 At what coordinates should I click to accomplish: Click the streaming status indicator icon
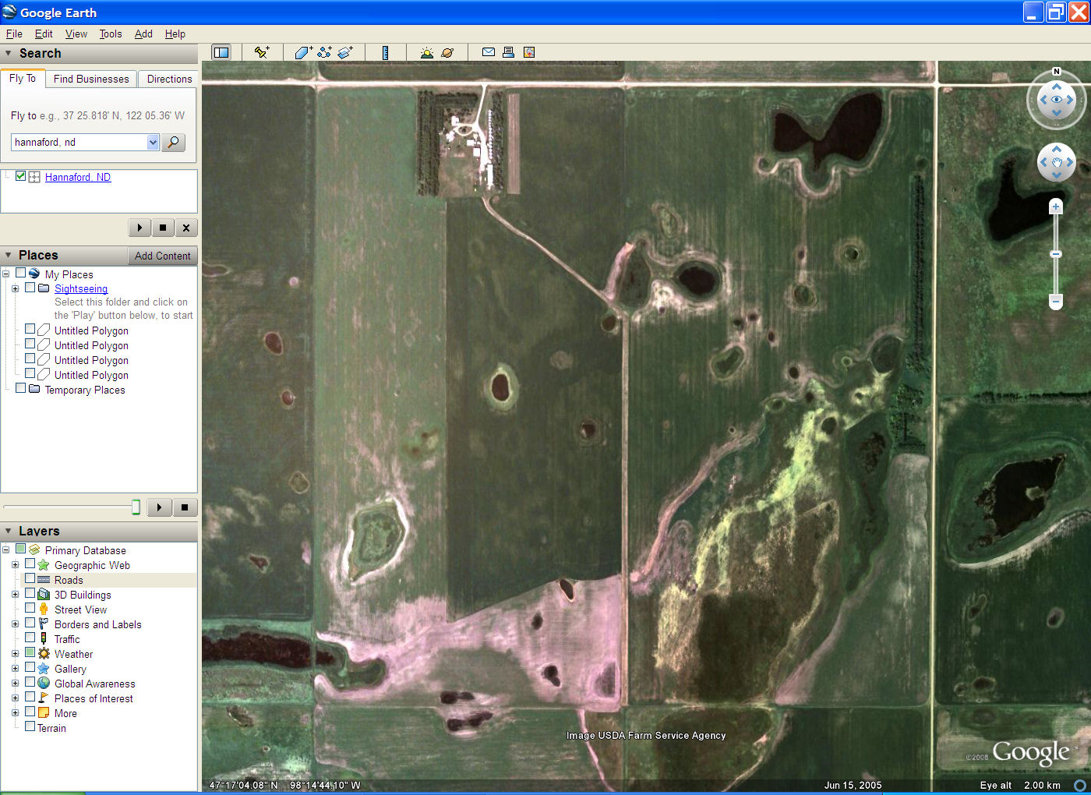[x=1080, y=786]
